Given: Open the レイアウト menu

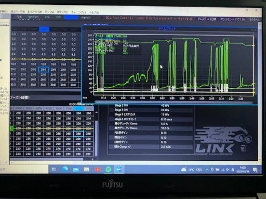Looking at the screenshot, I should (x=35, y=12).
